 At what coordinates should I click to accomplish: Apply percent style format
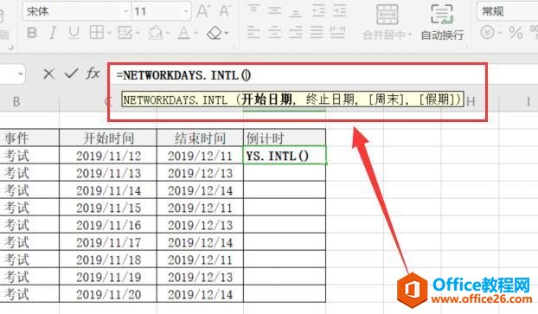516,33
